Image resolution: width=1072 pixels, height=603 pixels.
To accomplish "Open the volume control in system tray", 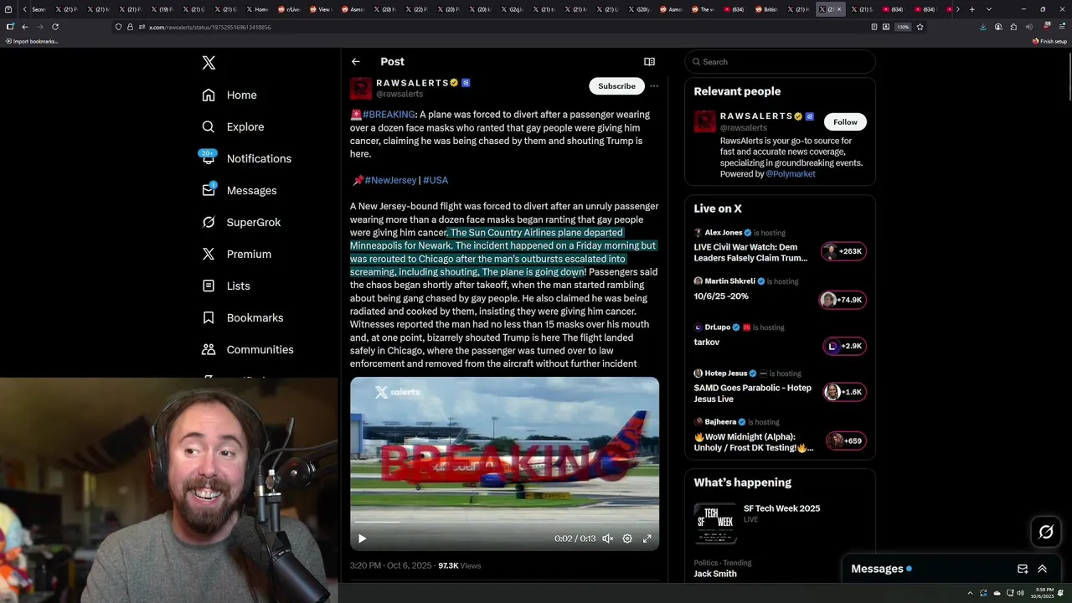I will pyautogui.click(x=1020, y=593).
